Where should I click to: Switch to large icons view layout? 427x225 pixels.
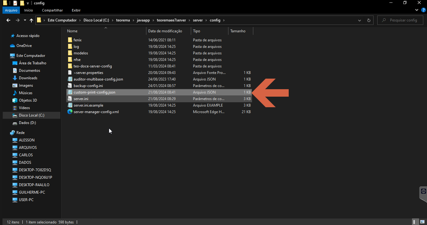[422, 222]
